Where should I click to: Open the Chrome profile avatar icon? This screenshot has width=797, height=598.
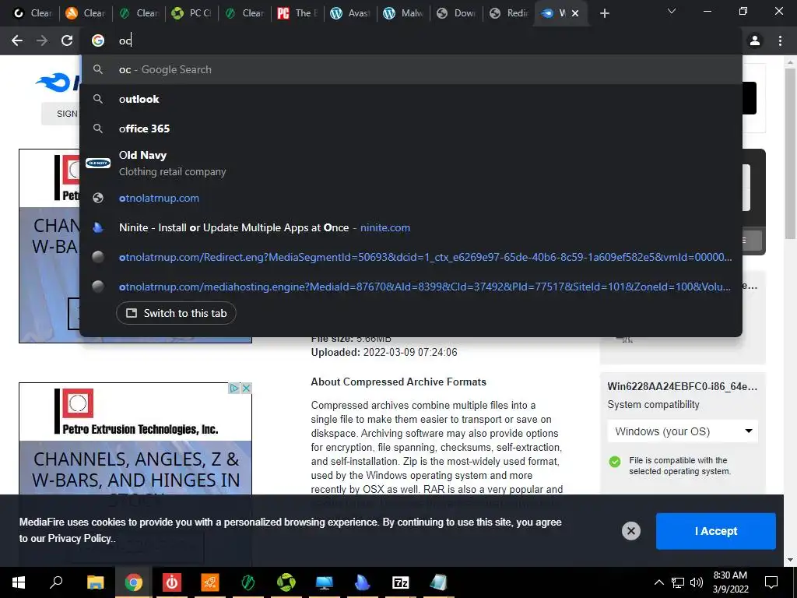755,40
